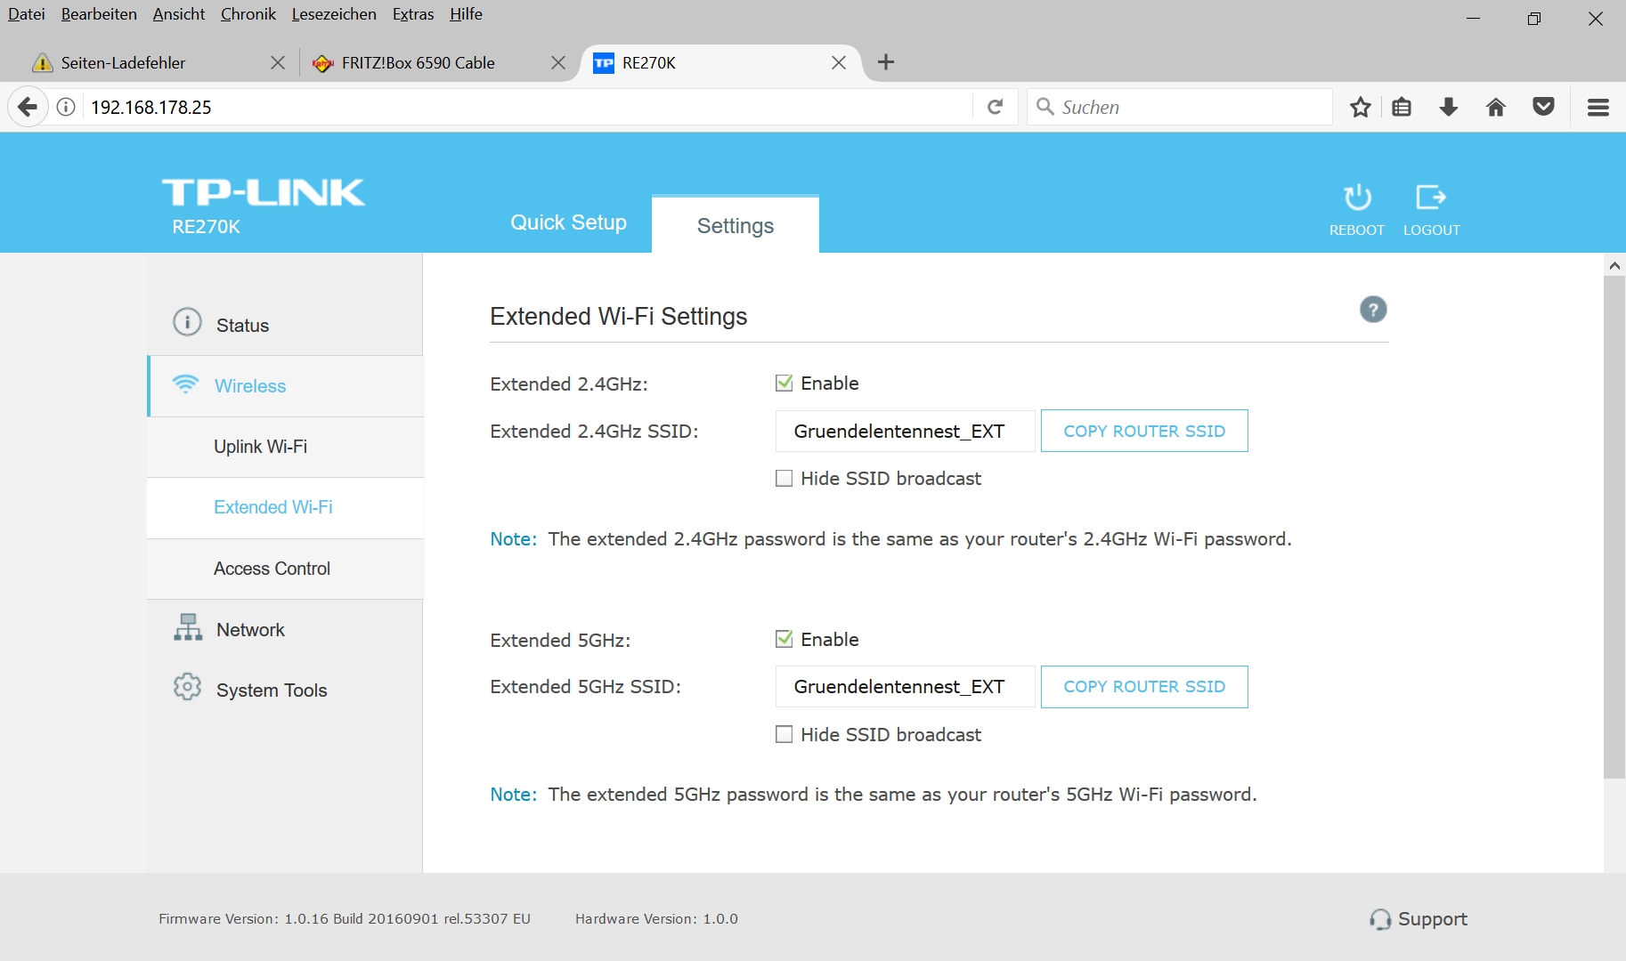Click the TP-LINK logo

[x=264, y=192]
